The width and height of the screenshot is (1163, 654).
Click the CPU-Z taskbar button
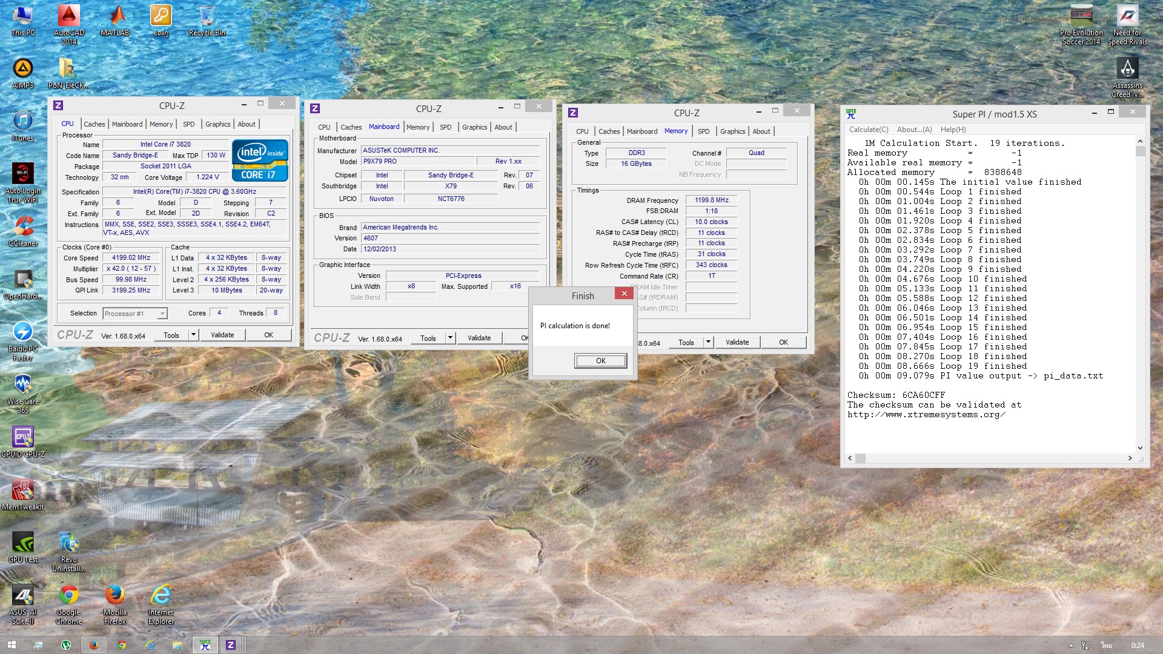(231, 645)
